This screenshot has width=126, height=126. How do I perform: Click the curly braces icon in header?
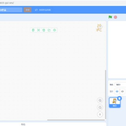(36, 10)
